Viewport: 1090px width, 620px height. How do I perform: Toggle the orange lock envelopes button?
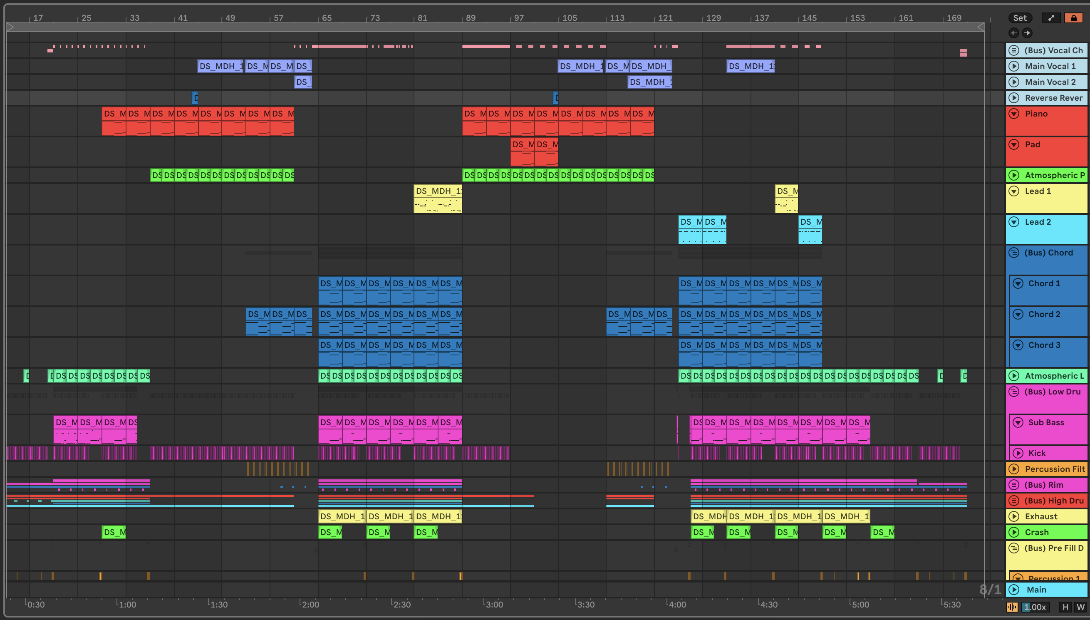click(1073, 18)
